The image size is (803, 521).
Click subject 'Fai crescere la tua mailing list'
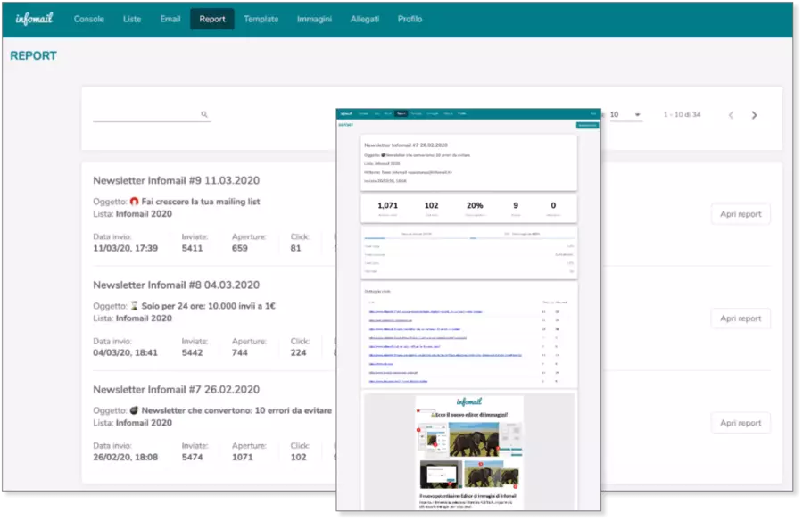[x=200, y=202]
